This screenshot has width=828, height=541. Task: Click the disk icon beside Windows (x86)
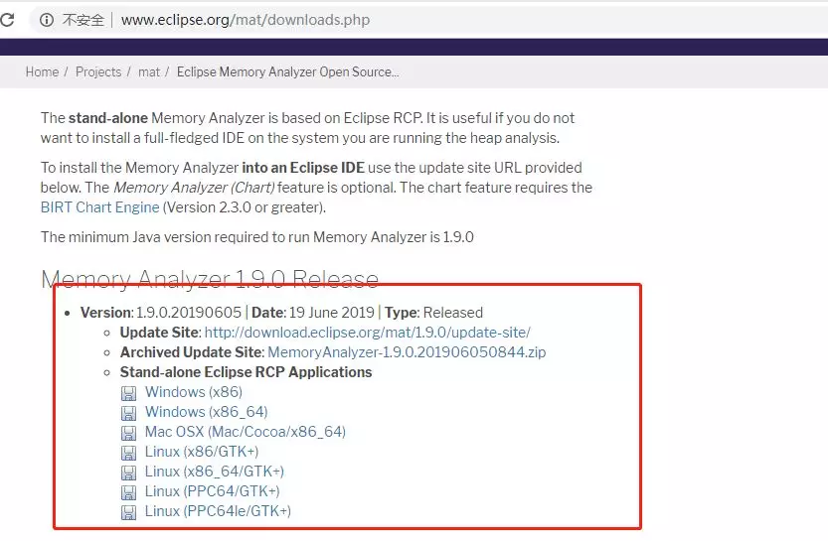click(128, 393)
